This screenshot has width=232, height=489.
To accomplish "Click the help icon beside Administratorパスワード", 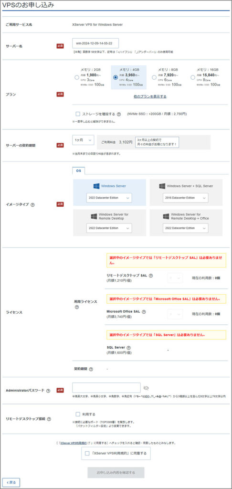I will 48,391.
